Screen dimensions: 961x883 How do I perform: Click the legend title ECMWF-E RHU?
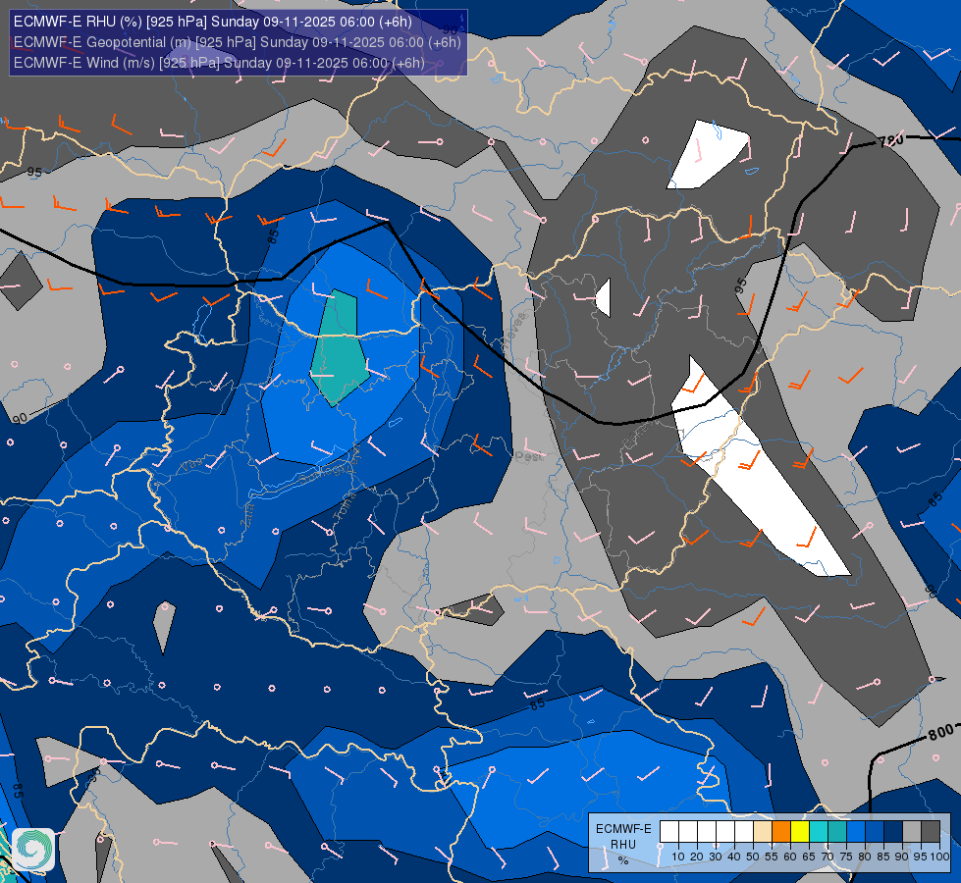click(623, 837)
